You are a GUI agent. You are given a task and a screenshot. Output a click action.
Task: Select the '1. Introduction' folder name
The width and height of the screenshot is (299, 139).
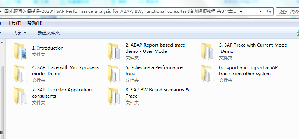coord(48,48)
